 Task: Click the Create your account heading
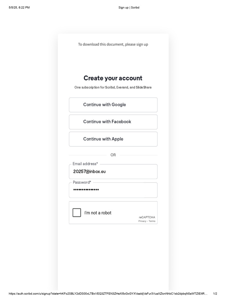click(113, 78)
